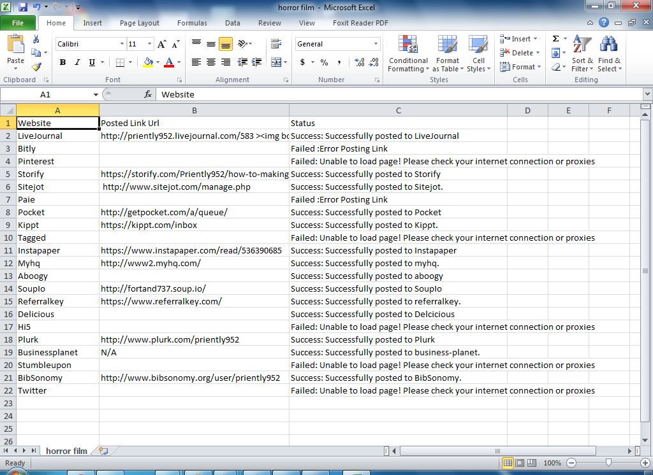This screenshot has height=475, width=653.
Task: Click Merge & Center icon
Action: click(x=276, y=62)
